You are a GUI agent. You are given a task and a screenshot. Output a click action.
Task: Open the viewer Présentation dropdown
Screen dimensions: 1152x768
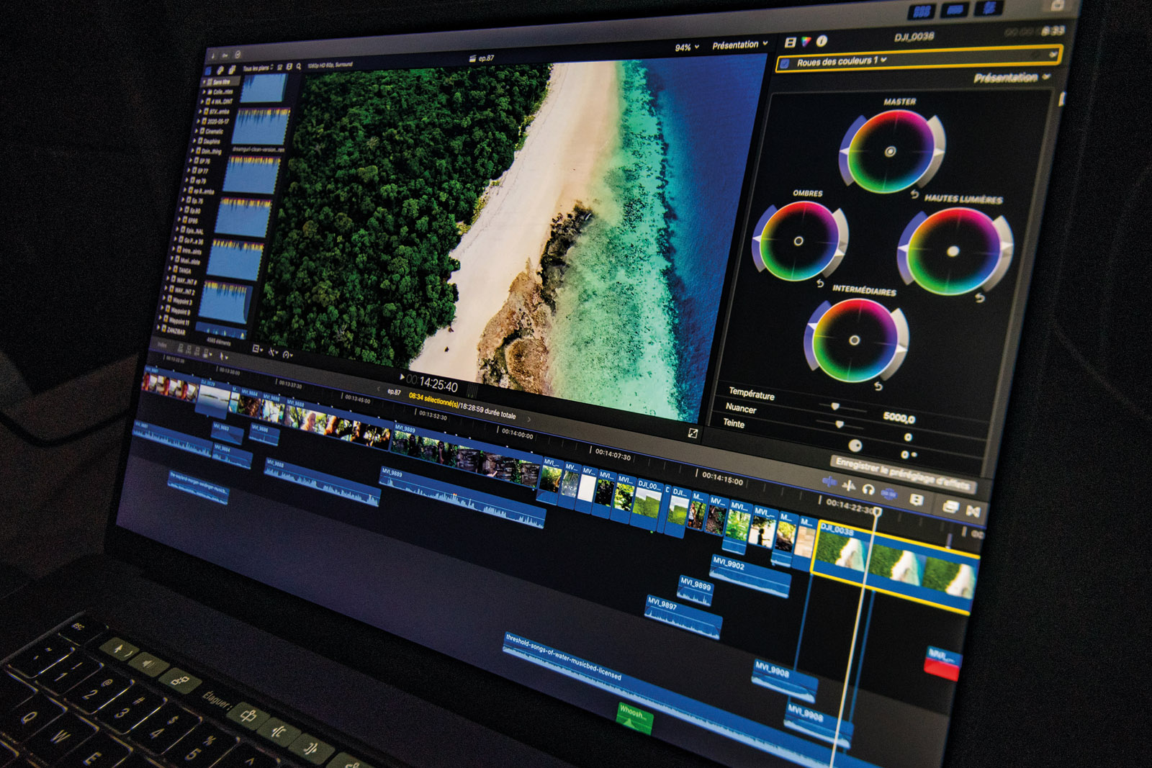(x=739, y=45)
